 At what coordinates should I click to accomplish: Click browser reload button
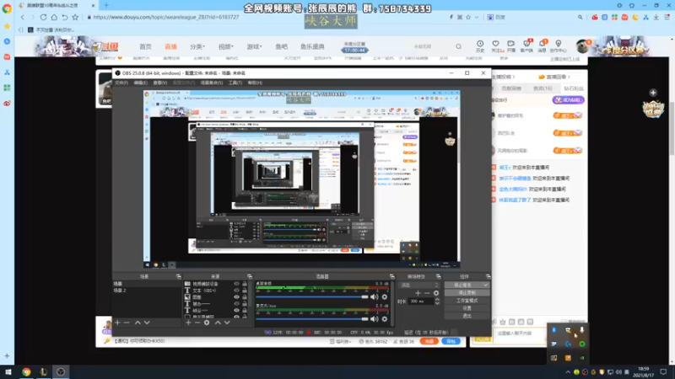(44, 17)
